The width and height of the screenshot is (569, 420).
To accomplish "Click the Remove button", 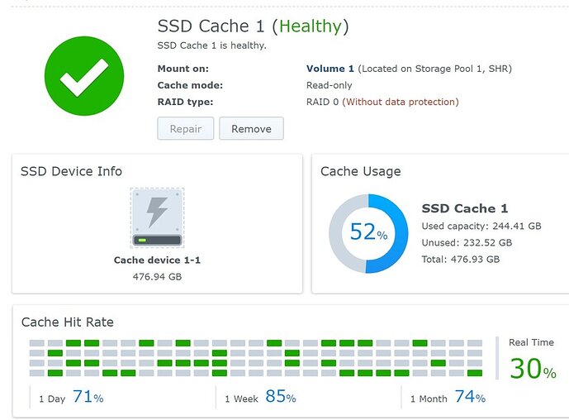I will 251,129.
